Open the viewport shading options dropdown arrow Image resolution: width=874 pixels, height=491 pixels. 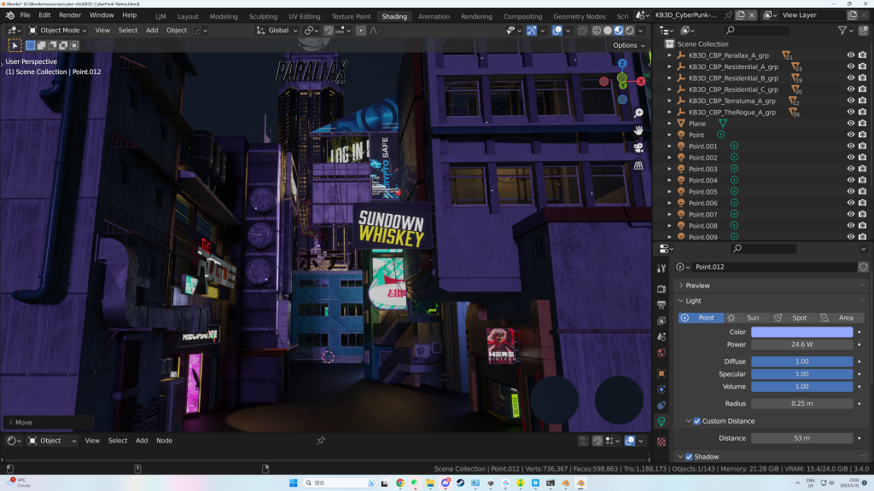[x=641, y=31]
